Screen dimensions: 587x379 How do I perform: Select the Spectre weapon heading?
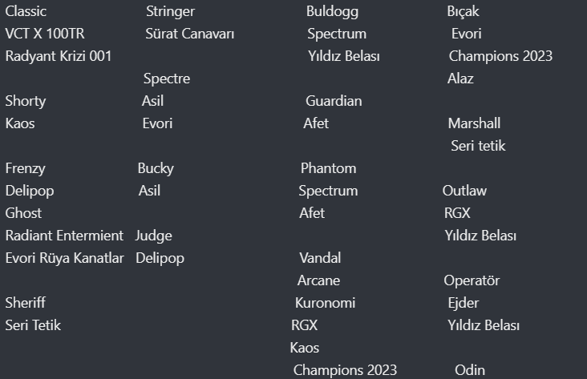[x=167, y=79]
